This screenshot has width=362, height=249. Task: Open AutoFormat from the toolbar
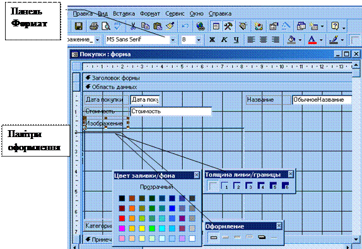point(243,26)
